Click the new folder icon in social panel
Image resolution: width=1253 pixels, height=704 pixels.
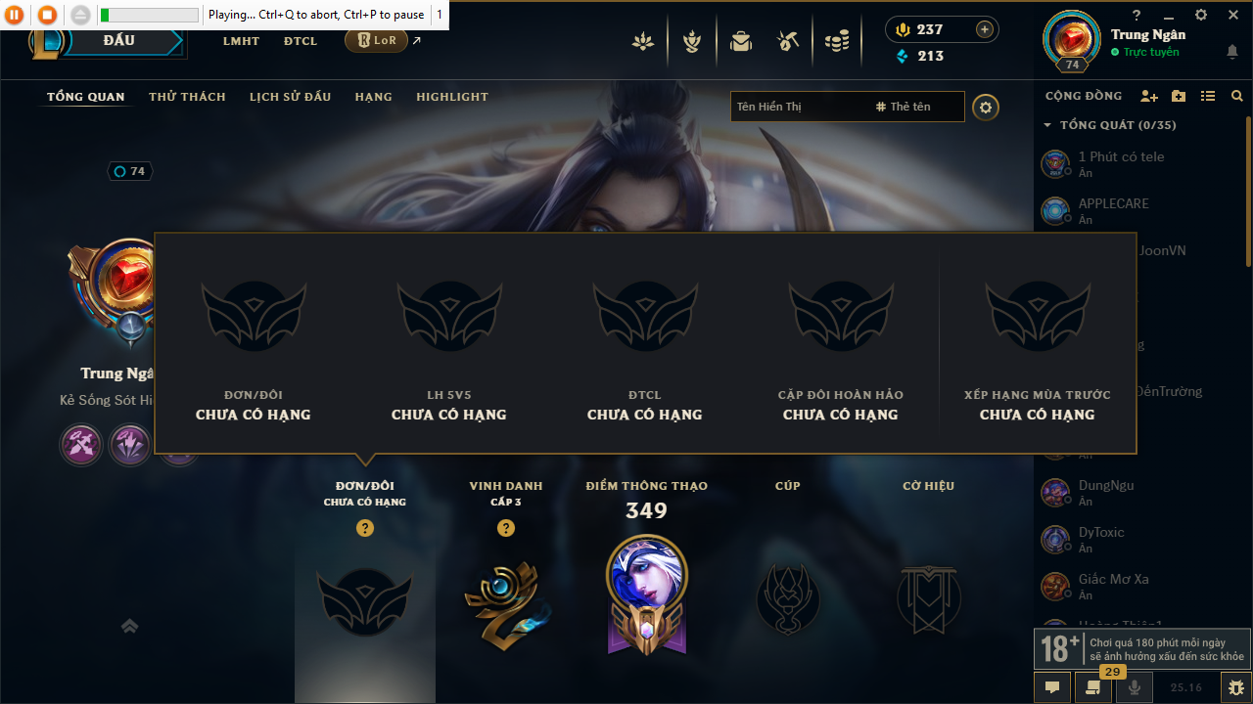(x=1179, y=96)
